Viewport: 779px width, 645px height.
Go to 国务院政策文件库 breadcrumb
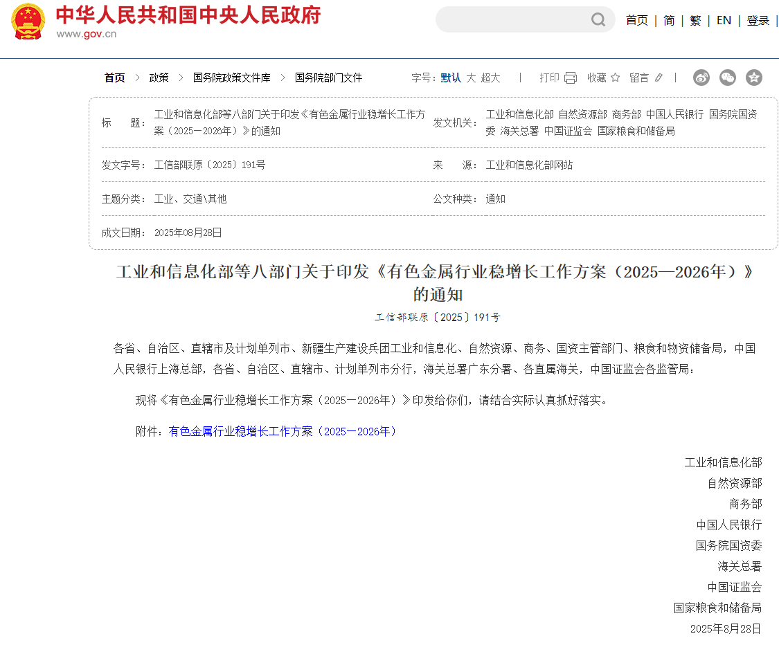[x=231, y=78]
